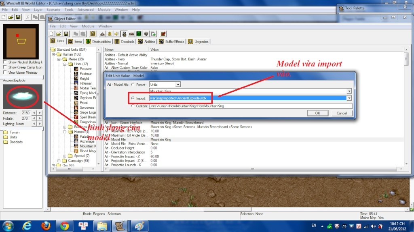Expand the Campaign (69) tree node

[x=59, y=161]
